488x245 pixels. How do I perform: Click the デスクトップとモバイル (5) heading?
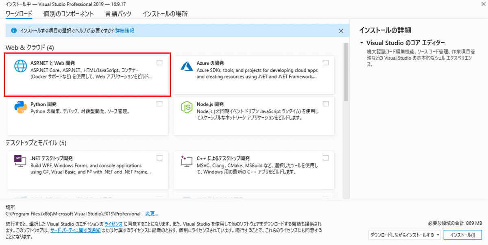click(x=36, y=143)
